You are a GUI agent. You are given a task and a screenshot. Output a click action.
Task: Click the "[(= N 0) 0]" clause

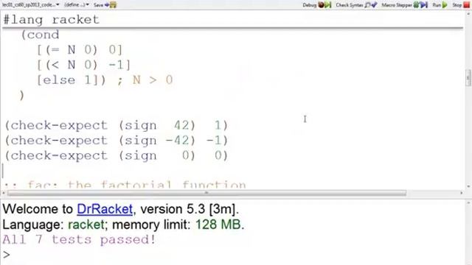(x=80, y=50)
